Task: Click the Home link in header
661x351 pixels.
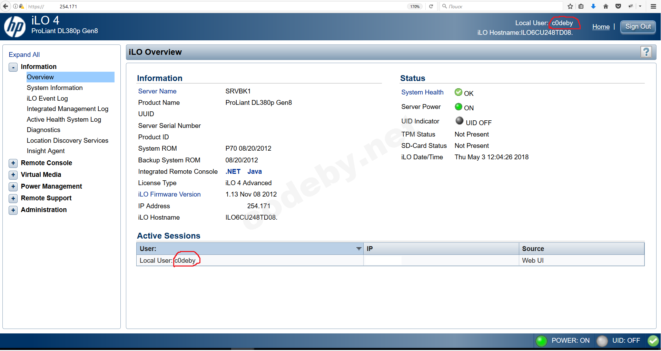Action: pos(601,27)
